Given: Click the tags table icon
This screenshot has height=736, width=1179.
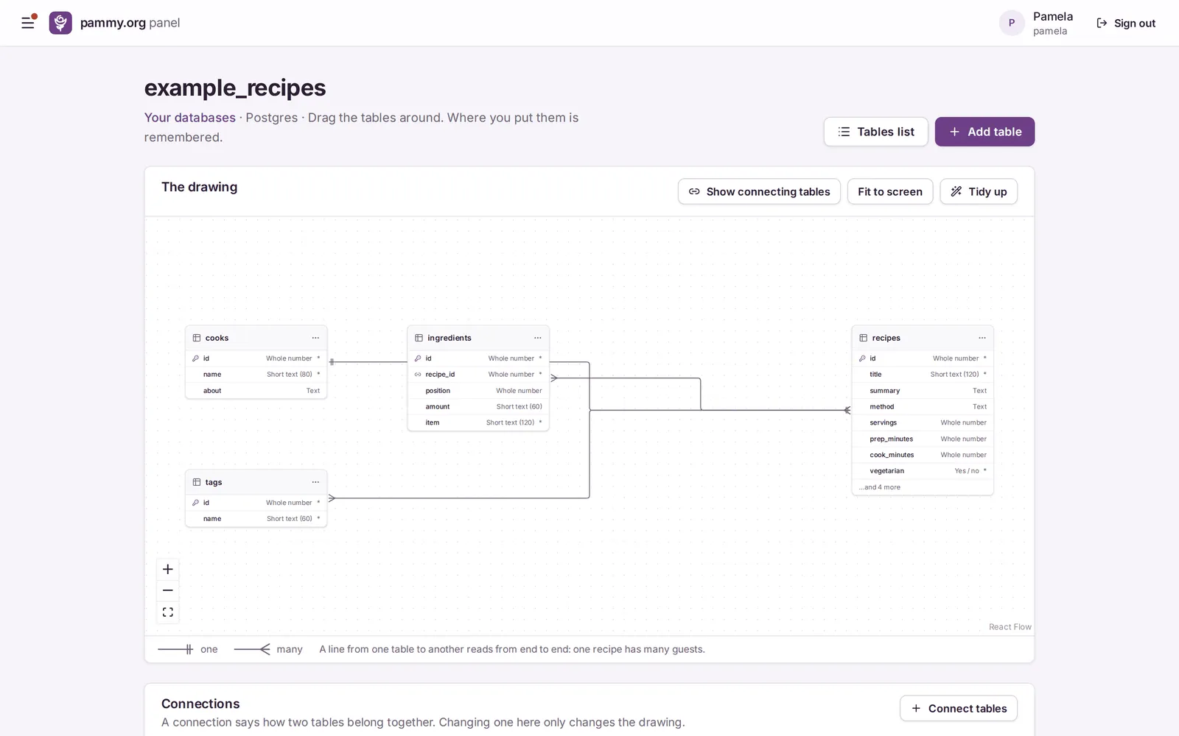Looking at the screenshot, I should [x=197, y=482].
